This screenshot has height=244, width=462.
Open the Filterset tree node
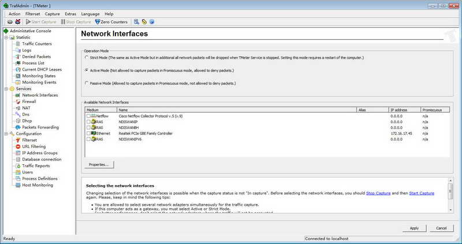click(x=29, y=140)
